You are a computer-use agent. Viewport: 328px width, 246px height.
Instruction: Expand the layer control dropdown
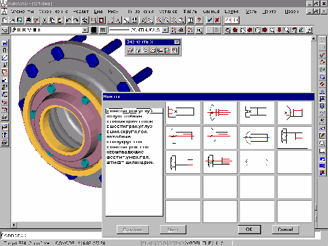[85, 30]
